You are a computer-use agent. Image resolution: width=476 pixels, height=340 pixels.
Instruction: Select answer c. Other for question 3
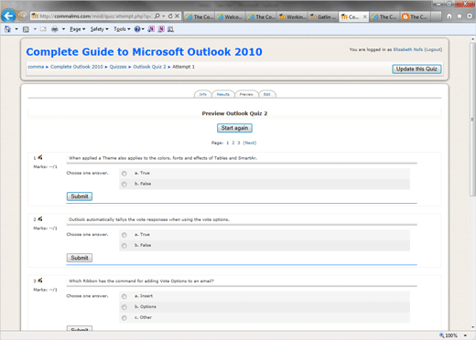pos(124,318)
